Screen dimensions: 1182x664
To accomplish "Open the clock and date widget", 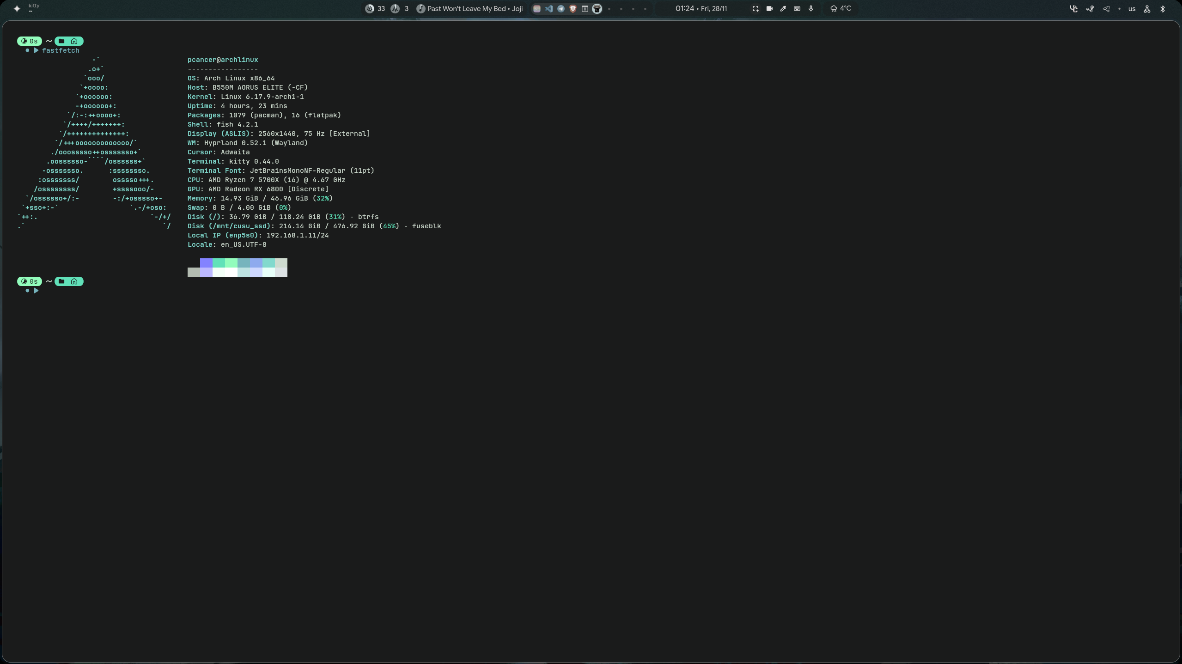I will 701,9.
